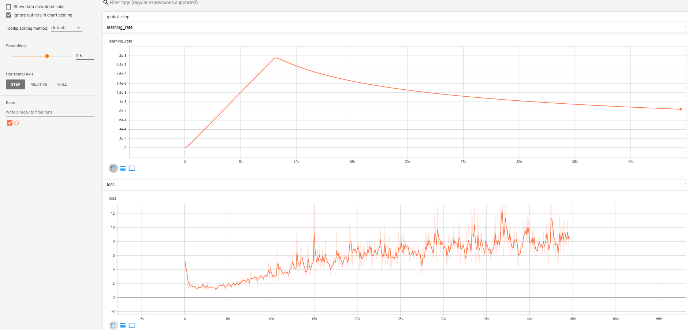
Task: Enable Show data download links
Action: [8, 6]
